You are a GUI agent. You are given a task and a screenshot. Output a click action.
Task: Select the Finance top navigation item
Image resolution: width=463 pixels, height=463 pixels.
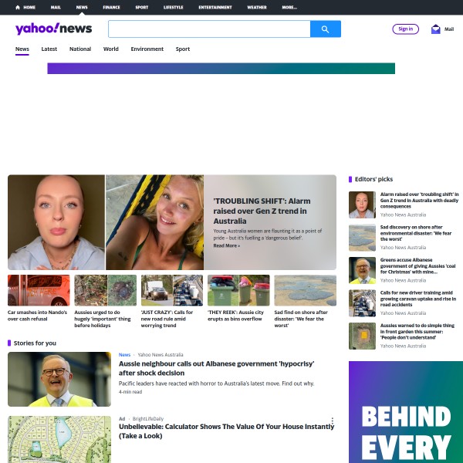[x=111, y=8]
